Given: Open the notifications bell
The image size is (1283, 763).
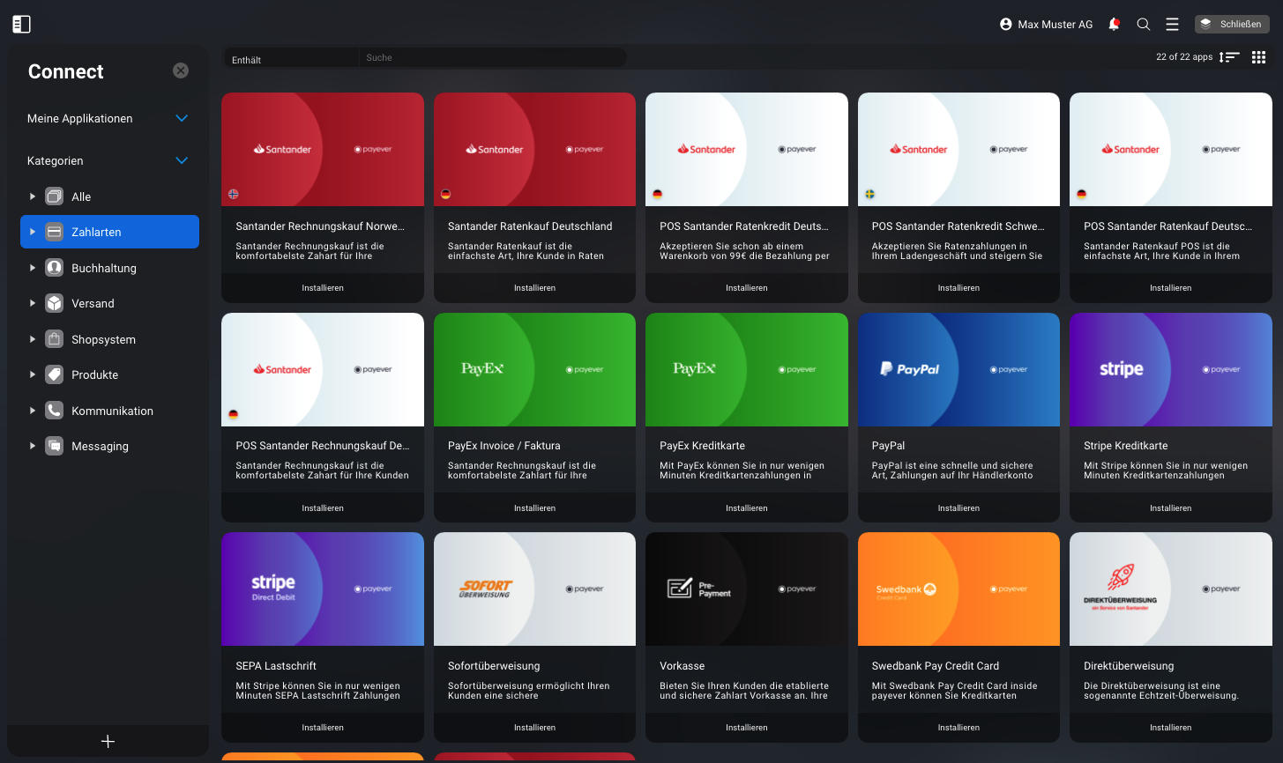Looking at the screenshot, I should (1114, 25).
